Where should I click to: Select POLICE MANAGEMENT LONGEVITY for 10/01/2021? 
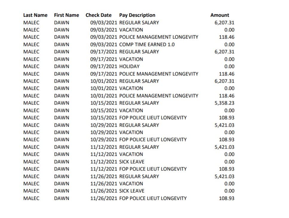(x=158, y=96)
